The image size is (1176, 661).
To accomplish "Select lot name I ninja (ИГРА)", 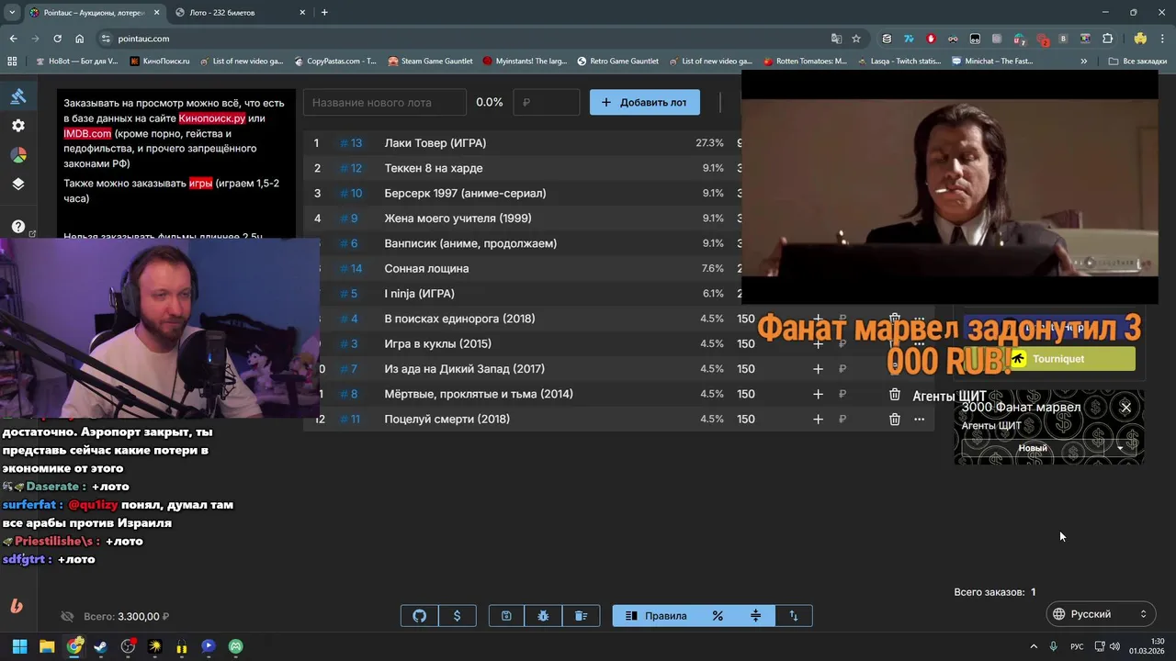I will 419,294.
